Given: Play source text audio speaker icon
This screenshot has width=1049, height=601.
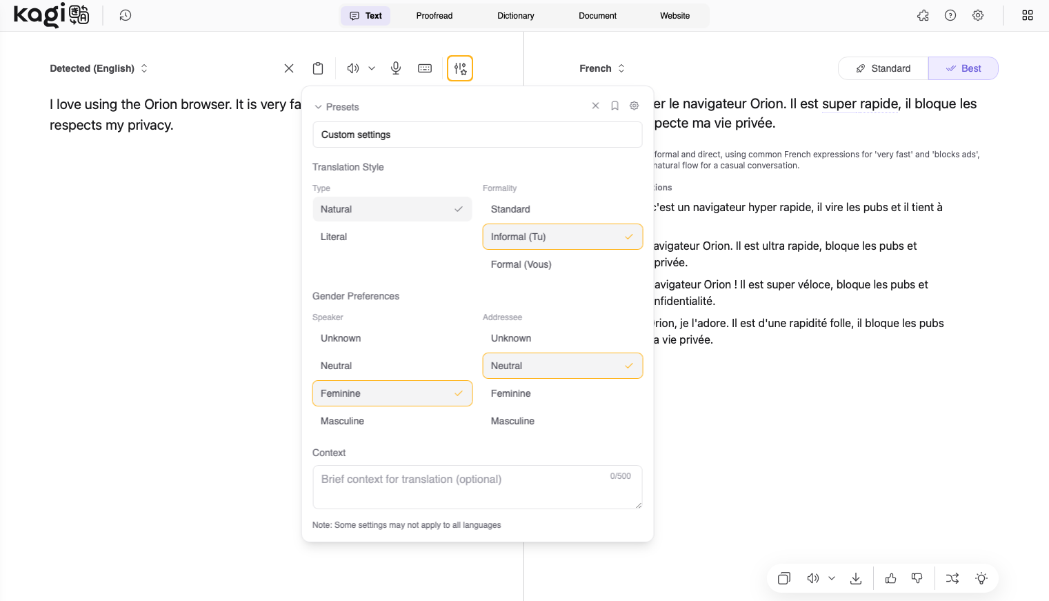Looking at the screenshot, I should [352, 68].
